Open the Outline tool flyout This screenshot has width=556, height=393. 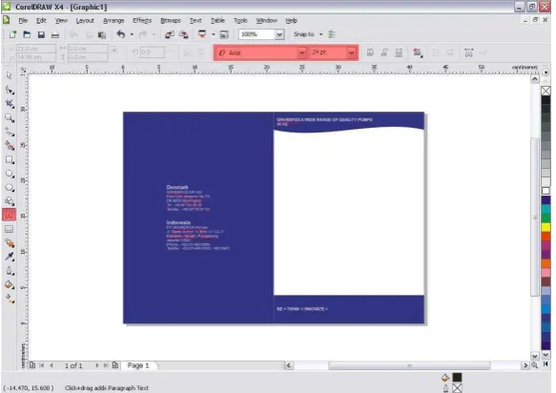tap(10, 271)
